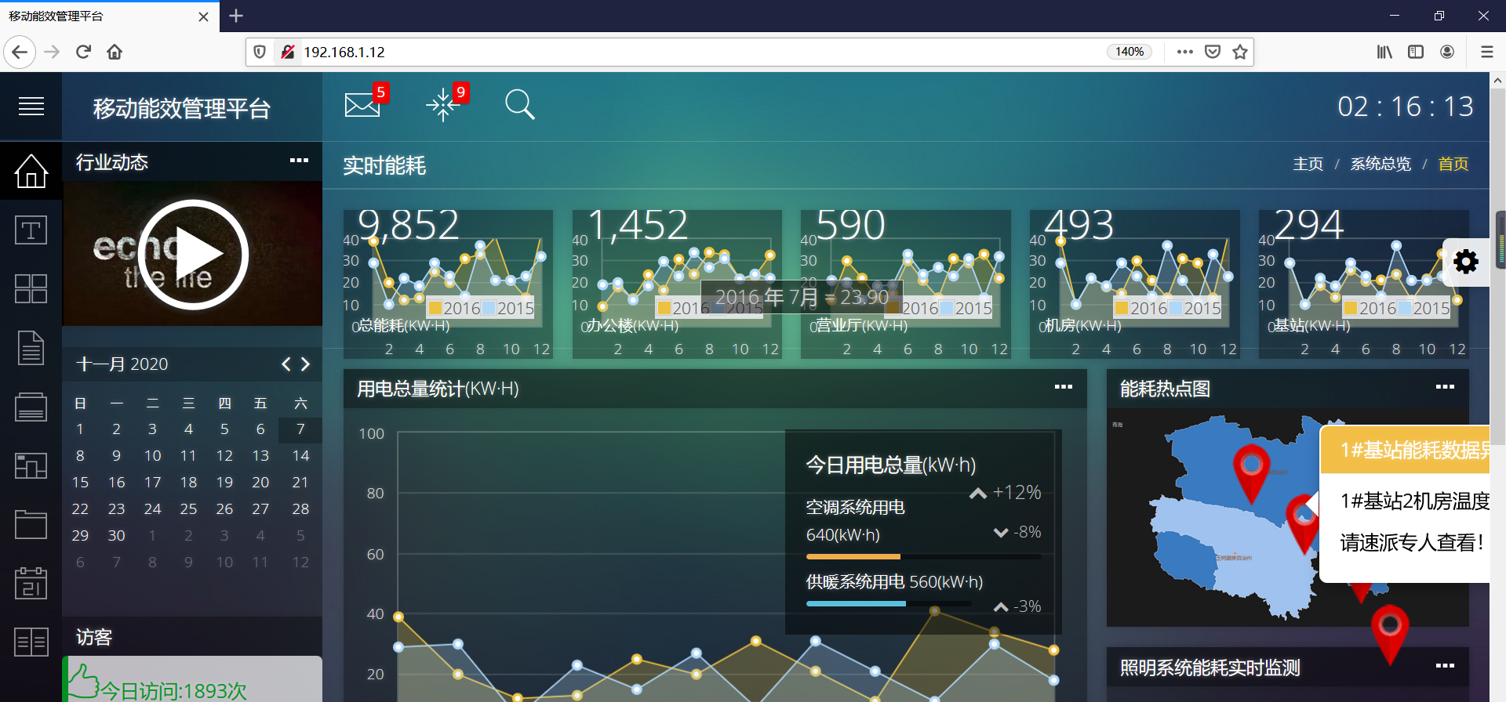Bookmark this page with the star icon

pos(1240,52)
